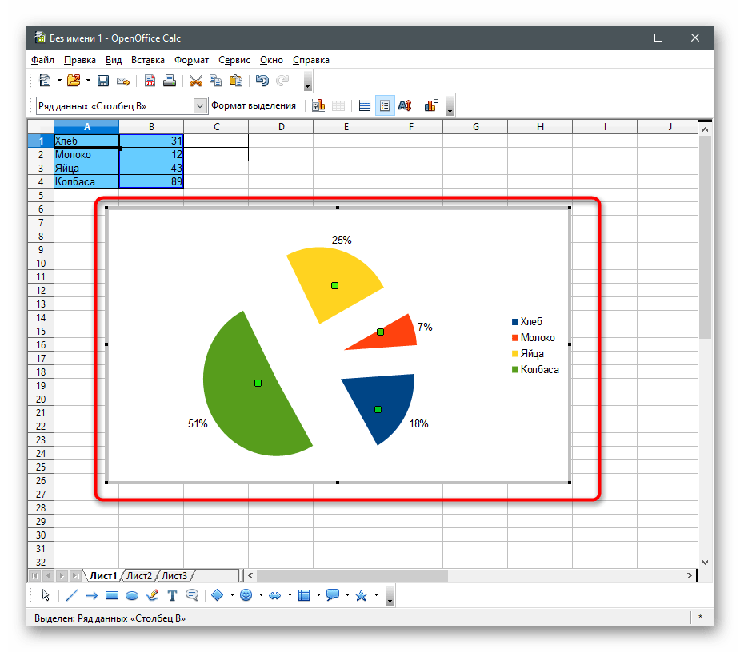Switch to the Лист2 sheet tab
740x652 pixels.
(x=139, y=575)
